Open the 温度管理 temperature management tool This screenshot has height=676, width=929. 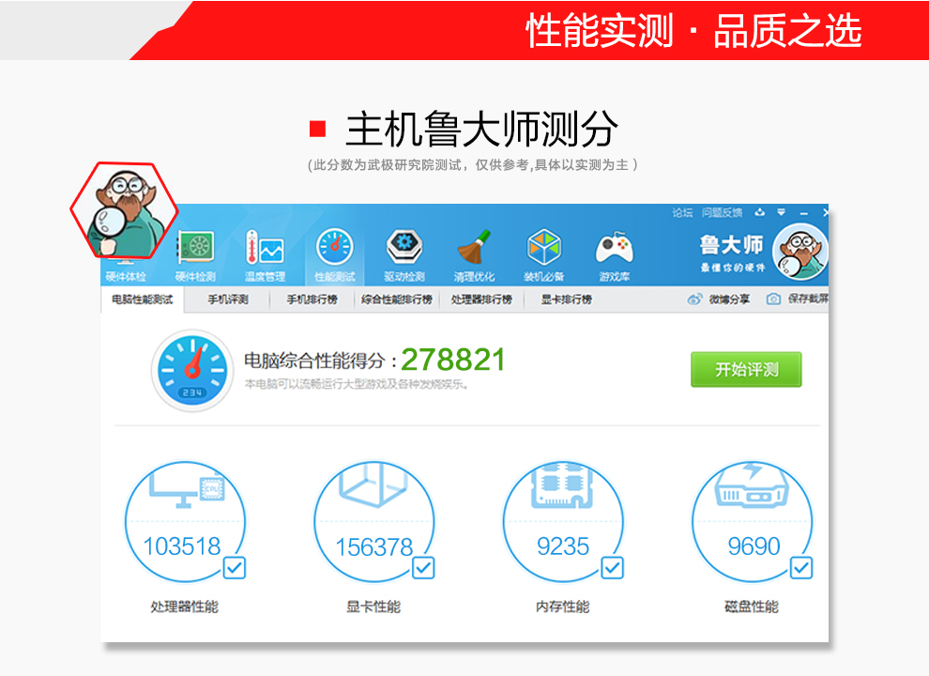pyautogui.click(x=265, y=256)
